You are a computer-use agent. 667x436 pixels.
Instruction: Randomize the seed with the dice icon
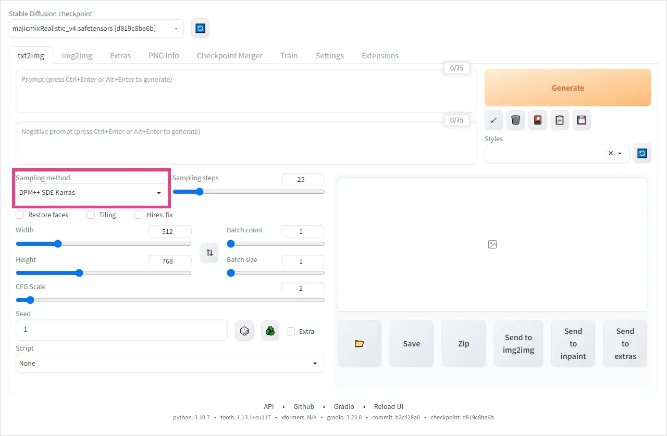tap(244, 331)
